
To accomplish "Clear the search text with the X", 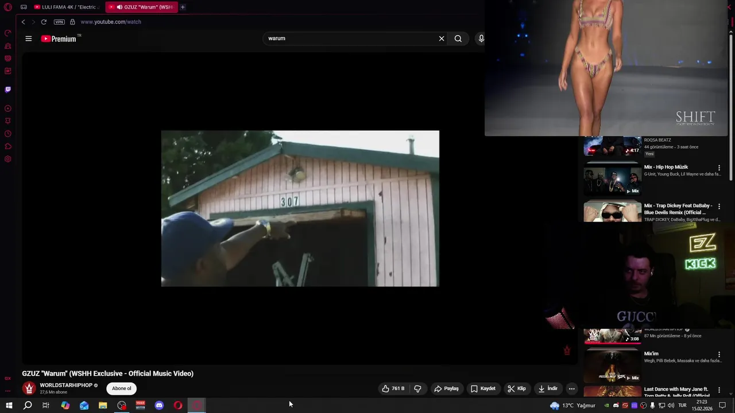I will (442, 38).
